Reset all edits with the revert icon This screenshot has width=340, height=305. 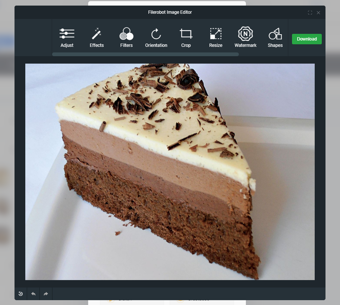[x=20, y=293]
